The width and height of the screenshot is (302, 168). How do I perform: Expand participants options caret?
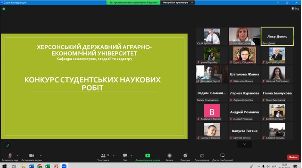[113, 156]
